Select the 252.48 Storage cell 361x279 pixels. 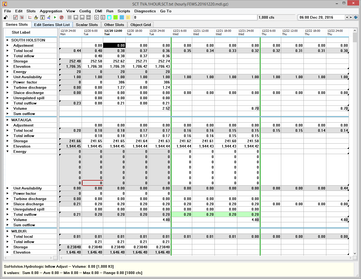click(70, 61)
